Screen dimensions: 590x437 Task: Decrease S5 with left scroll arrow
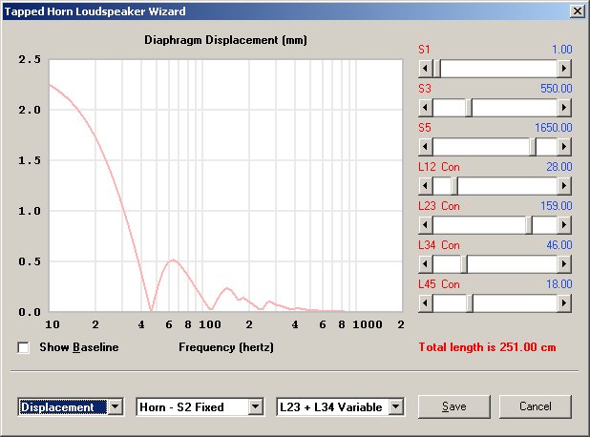pos(426,147)
